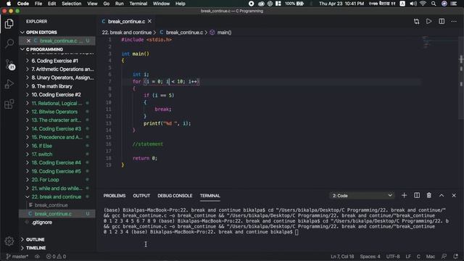Close the break_continue.c editor tab
This screenshot has height=261, width=464.
tap(150, 21)
